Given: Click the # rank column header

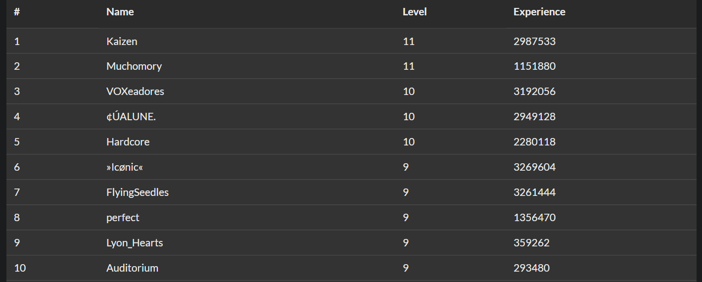Looking at the screenshot, I should (x=17, y=12).
